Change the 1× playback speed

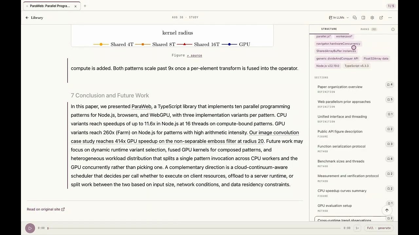pyautogui.click(x=357, y=228)
